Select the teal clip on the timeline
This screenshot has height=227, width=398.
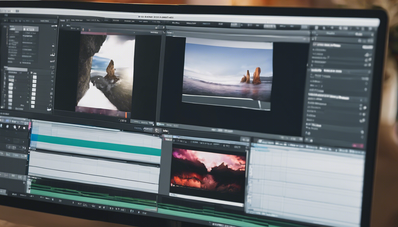coord(99,145)
